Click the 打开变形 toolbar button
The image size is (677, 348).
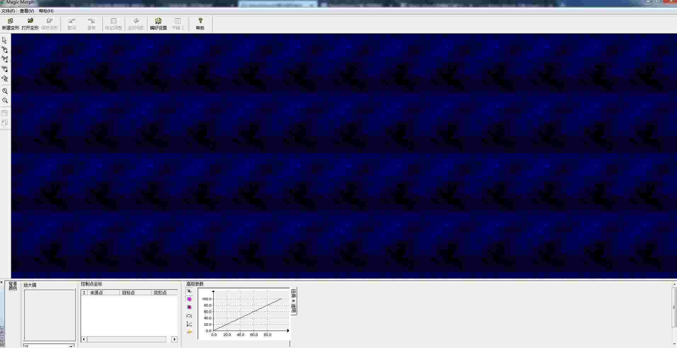[x=30, y=23]
